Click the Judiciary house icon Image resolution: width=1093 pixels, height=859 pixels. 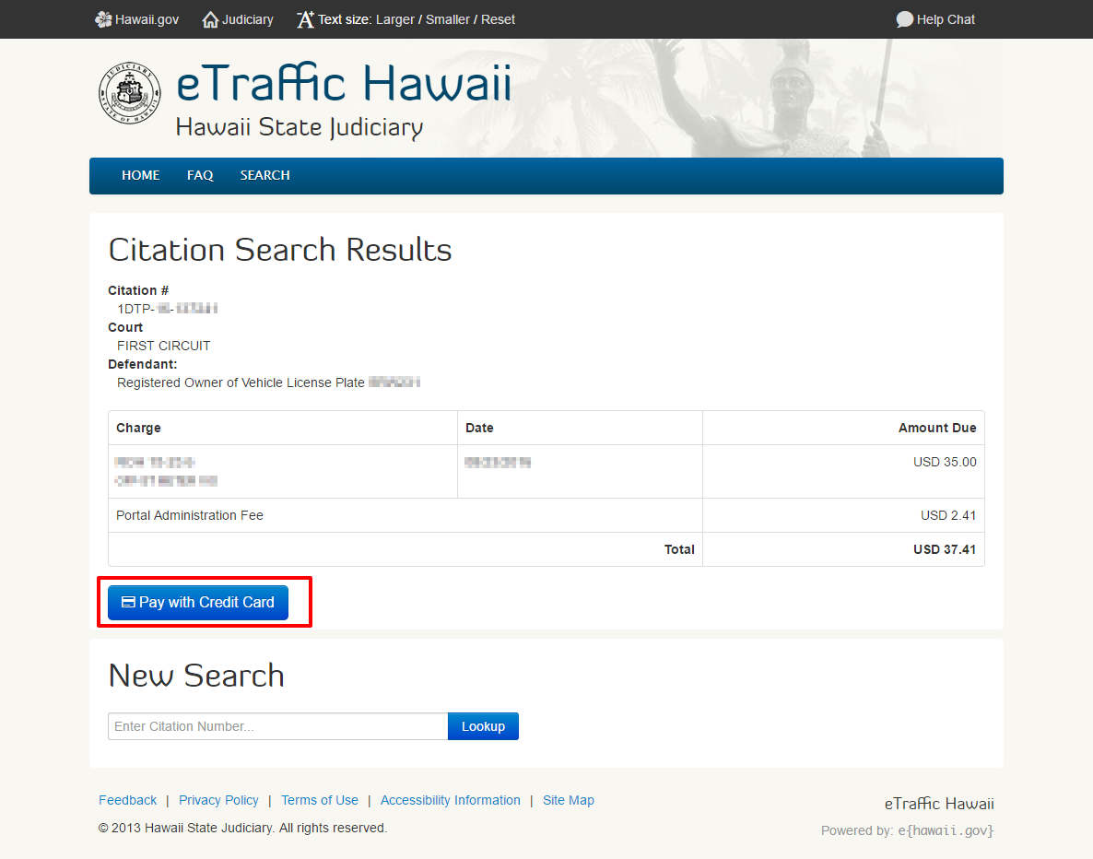click(x=210, y=19)
